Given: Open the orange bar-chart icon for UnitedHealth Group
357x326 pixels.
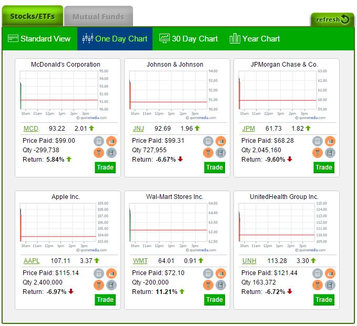Looking at the screenshot, I should (330, 274).
